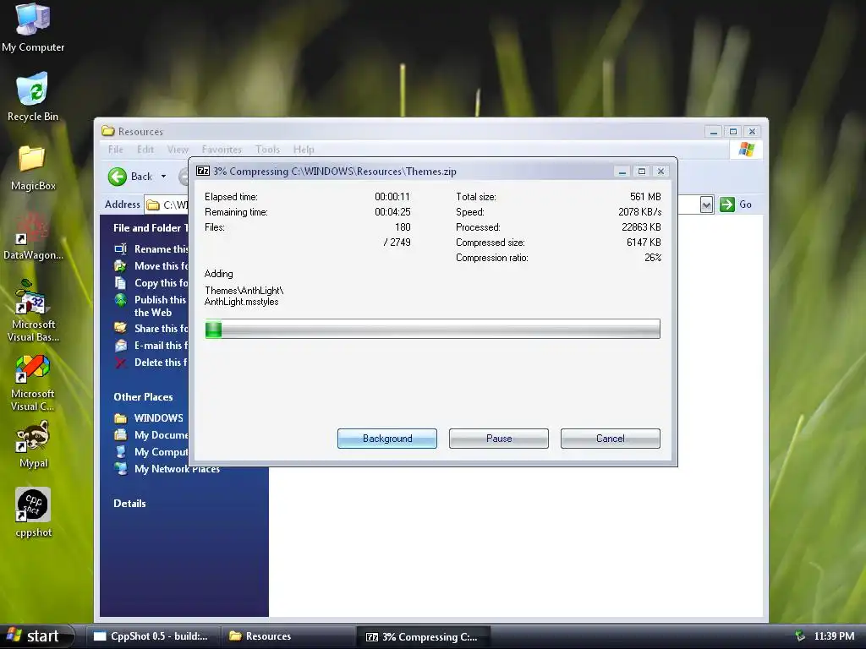Open the Edit menu in Resources window
Viewport: 866px width, 649px height.
coord(145,150)
